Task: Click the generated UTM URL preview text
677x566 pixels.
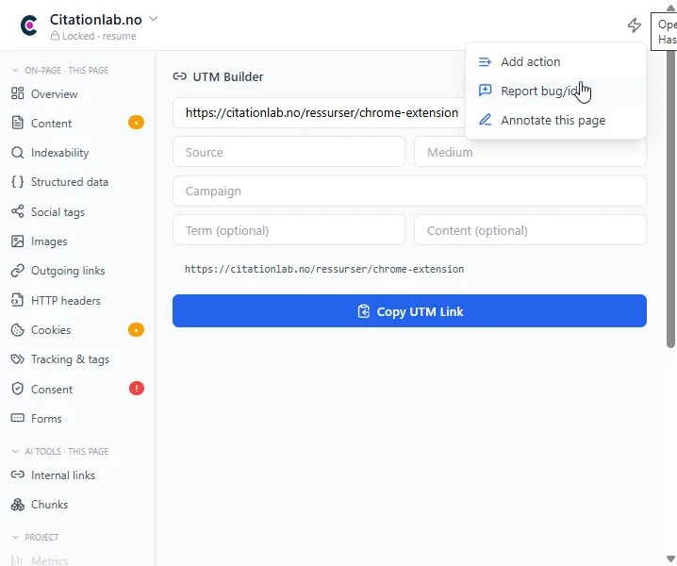Action: 324,269
